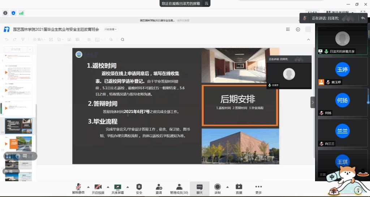
Task: Open the 安全 security settings icon
Action: point(139,187)
